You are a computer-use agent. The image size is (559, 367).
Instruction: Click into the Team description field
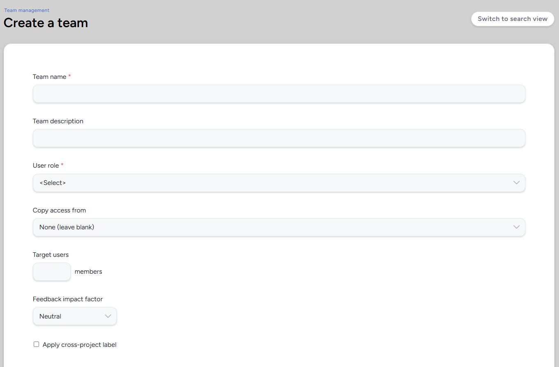pyautogui.click(x=279, y=138)
